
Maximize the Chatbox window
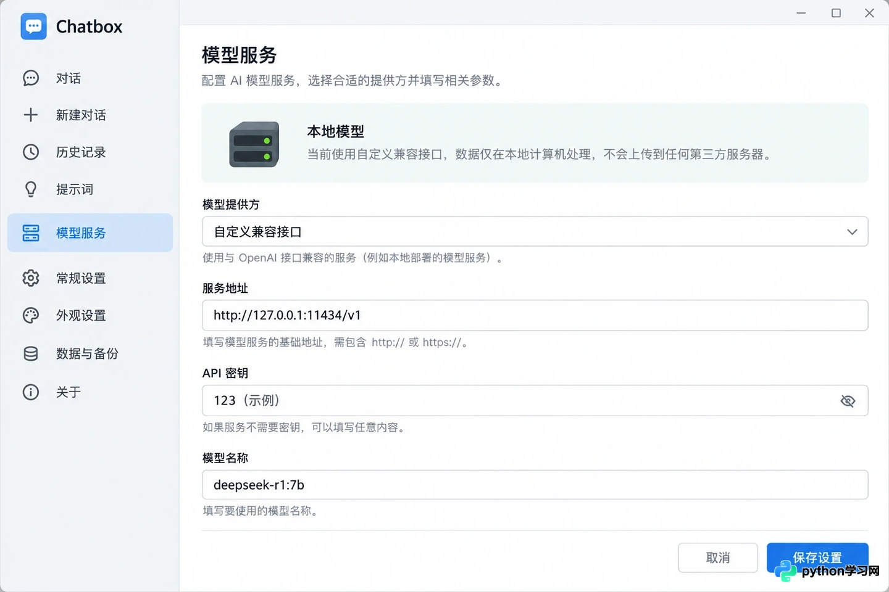[836, 13]
